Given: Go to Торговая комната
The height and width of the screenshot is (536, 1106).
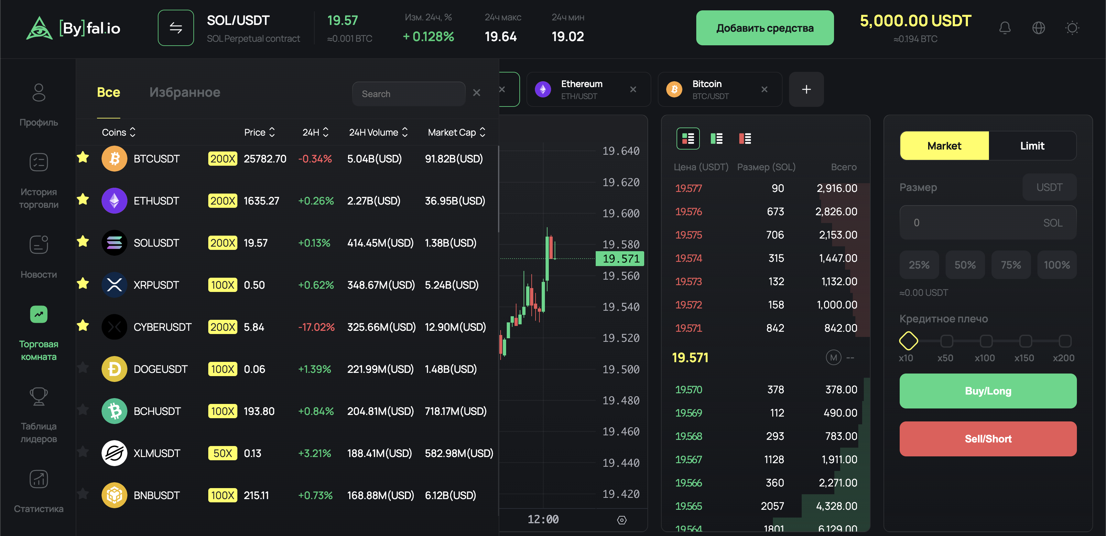Looking at the screenshot, I should tap(38, 334).
